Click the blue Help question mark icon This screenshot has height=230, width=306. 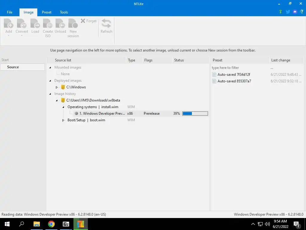(x=302, y=12)
